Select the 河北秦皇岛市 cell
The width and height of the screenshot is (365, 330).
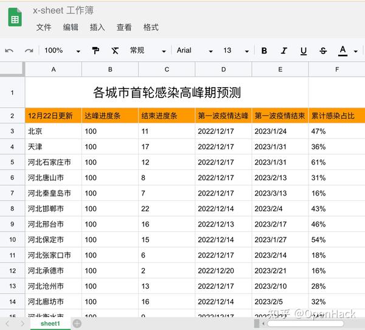(54, 193)
